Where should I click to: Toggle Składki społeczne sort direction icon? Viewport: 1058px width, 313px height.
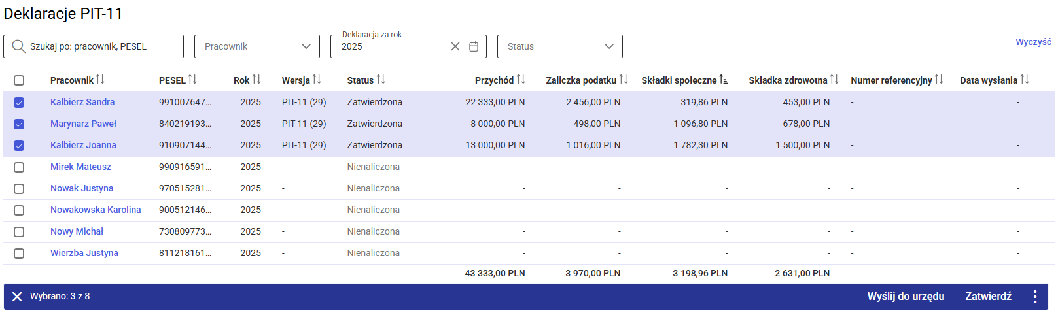(724, 80)
